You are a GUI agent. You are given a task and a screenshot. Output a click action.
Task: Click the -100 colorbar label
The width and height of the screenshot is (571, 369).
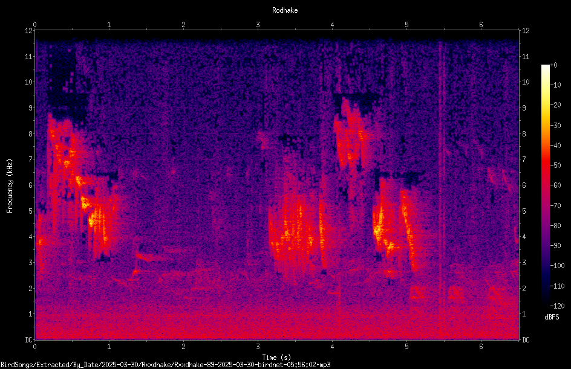[x=557, y=266]
